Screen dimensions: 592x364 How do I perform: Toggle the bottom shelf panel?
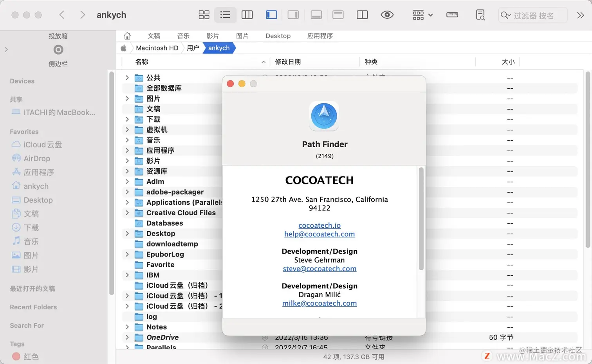[316, 15]
